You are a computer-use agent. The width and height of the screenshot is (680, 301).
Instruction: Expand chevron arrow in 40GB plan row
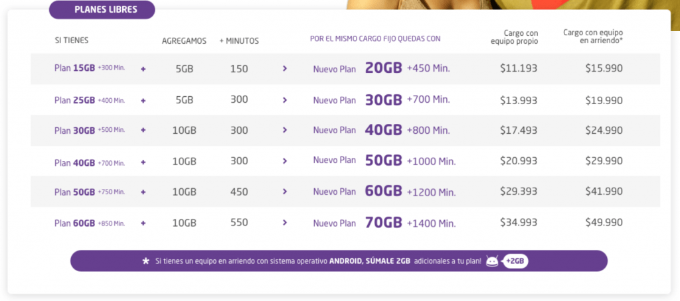tap(285, 130)
